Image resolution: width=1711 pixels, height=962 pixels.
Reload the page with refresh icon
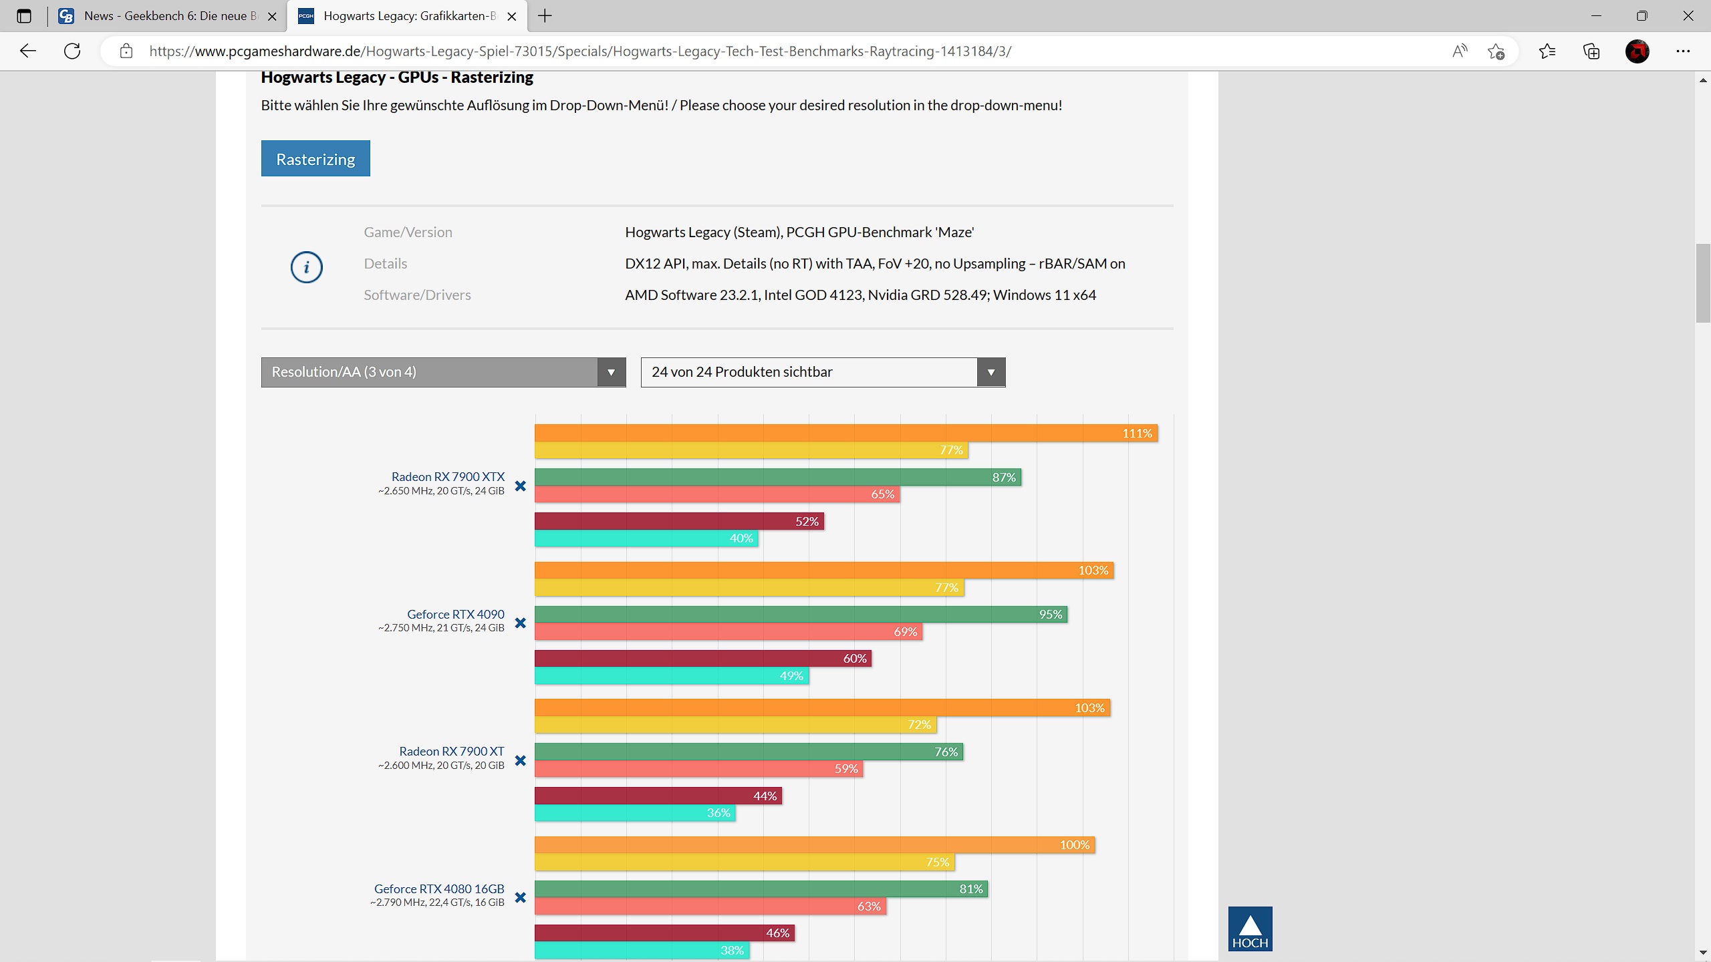[72, 51]
